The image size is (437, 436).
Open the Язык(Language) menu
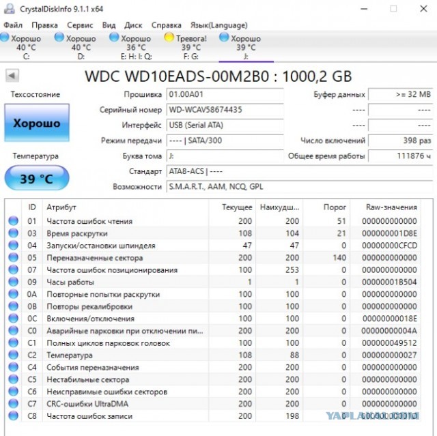pos(218,25)
